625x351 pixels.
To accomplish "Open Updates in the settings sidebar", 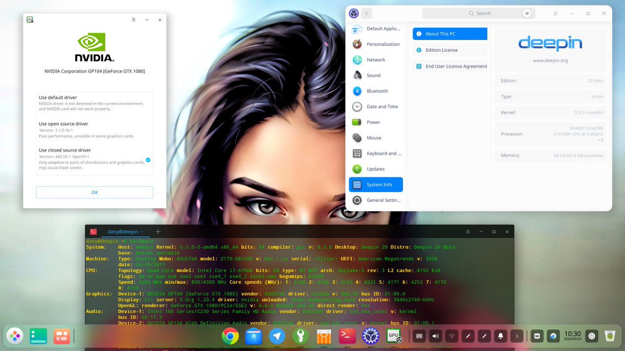I will [x=376, y=169].
